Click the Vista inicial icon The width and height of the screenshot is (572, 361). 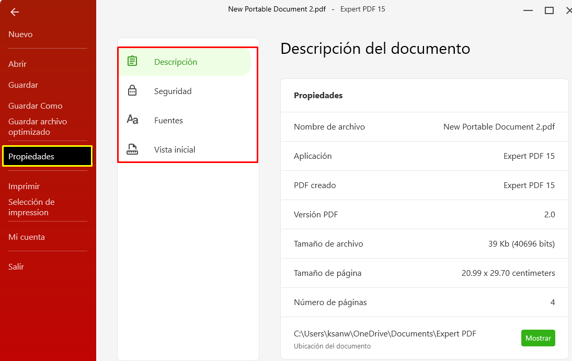coord(132,149)
